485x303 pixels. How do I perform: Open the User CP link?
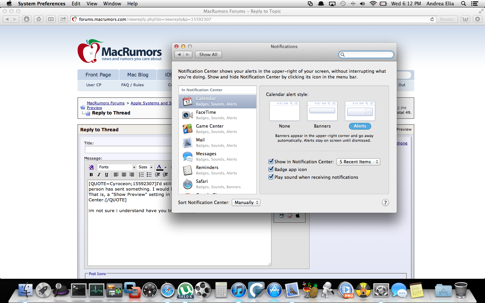coord(94,85)
